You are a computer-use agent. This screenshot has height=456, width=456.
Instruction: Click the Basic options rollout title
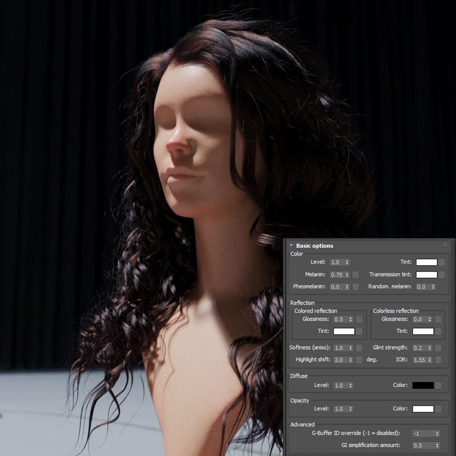(x=315, y=246)
